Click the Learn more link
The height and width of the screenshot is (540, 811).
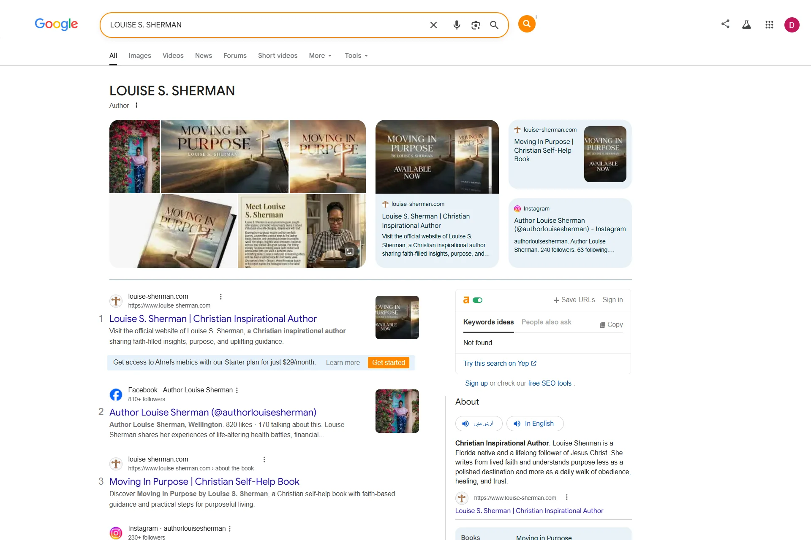pyautogui.click(x=343, y=363)
